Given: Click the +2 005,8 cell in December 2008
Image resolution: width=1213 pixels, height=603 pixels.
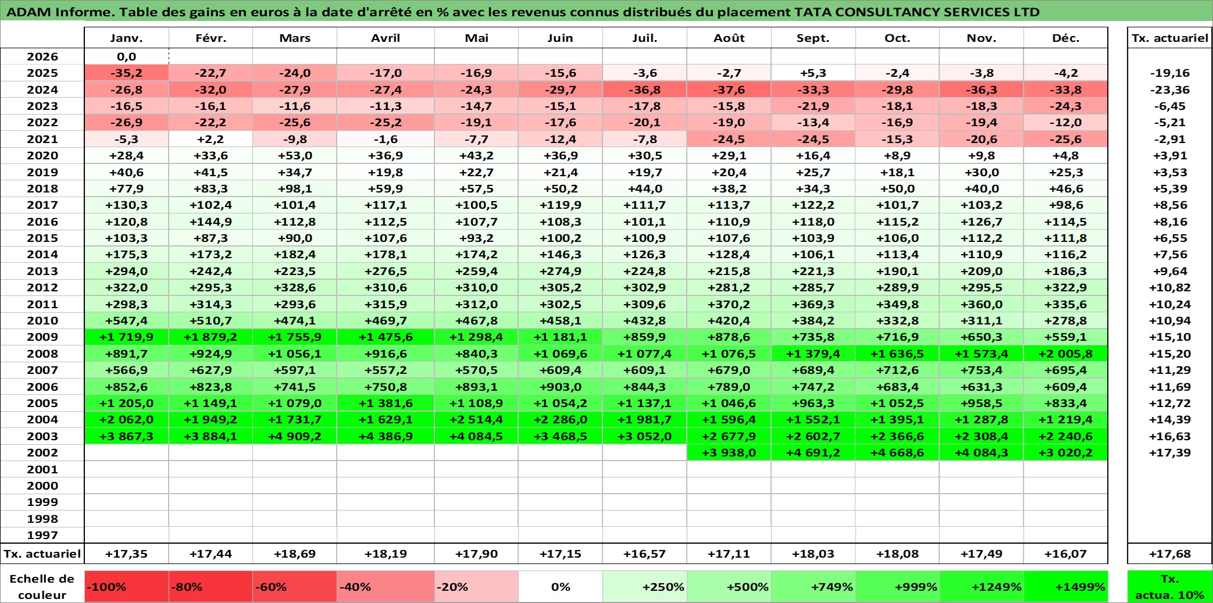Looking at the screenshot, I should tap(1066, 354).
